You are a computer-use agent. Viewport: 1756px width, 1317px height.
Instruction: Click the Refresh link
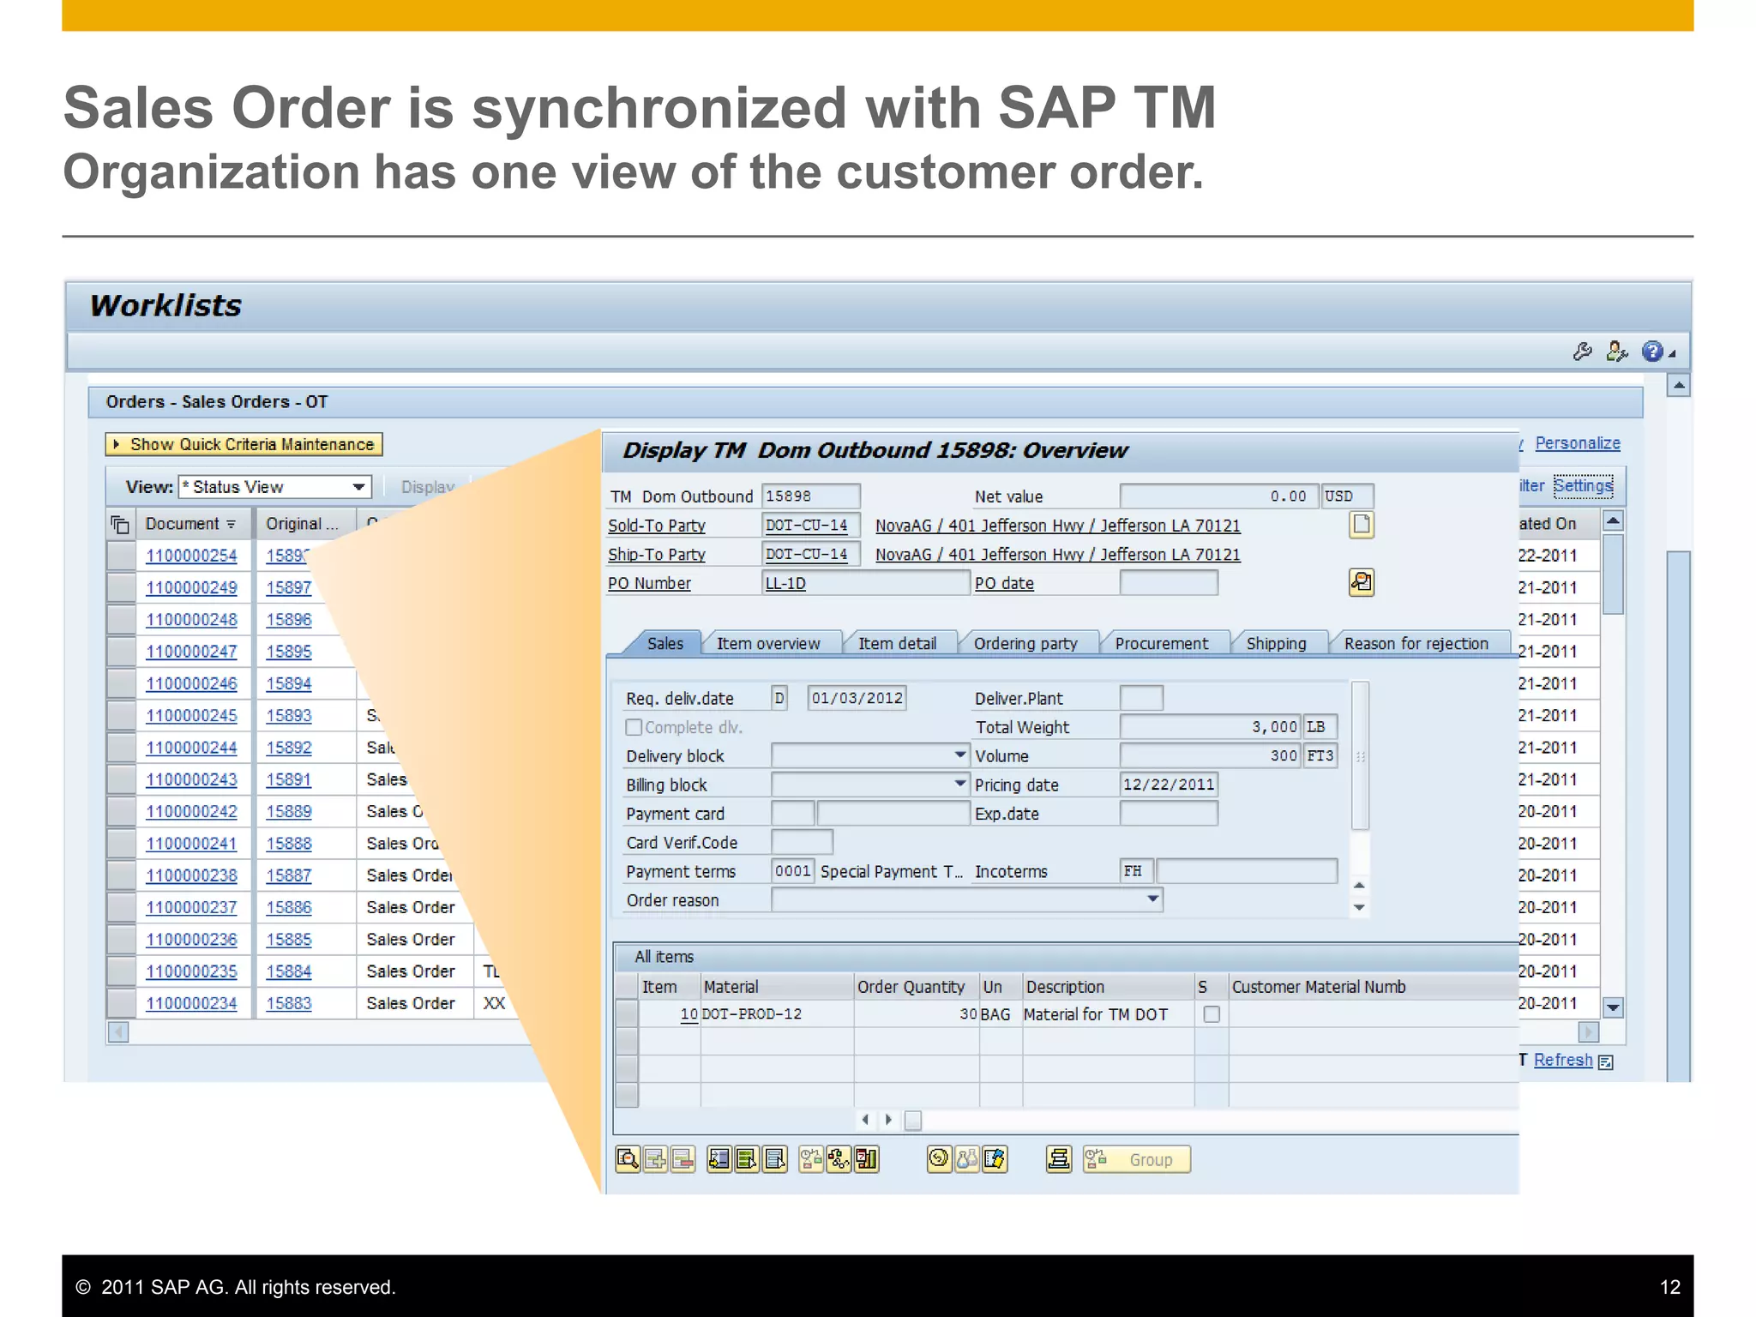click(x=1563, y=1060)
